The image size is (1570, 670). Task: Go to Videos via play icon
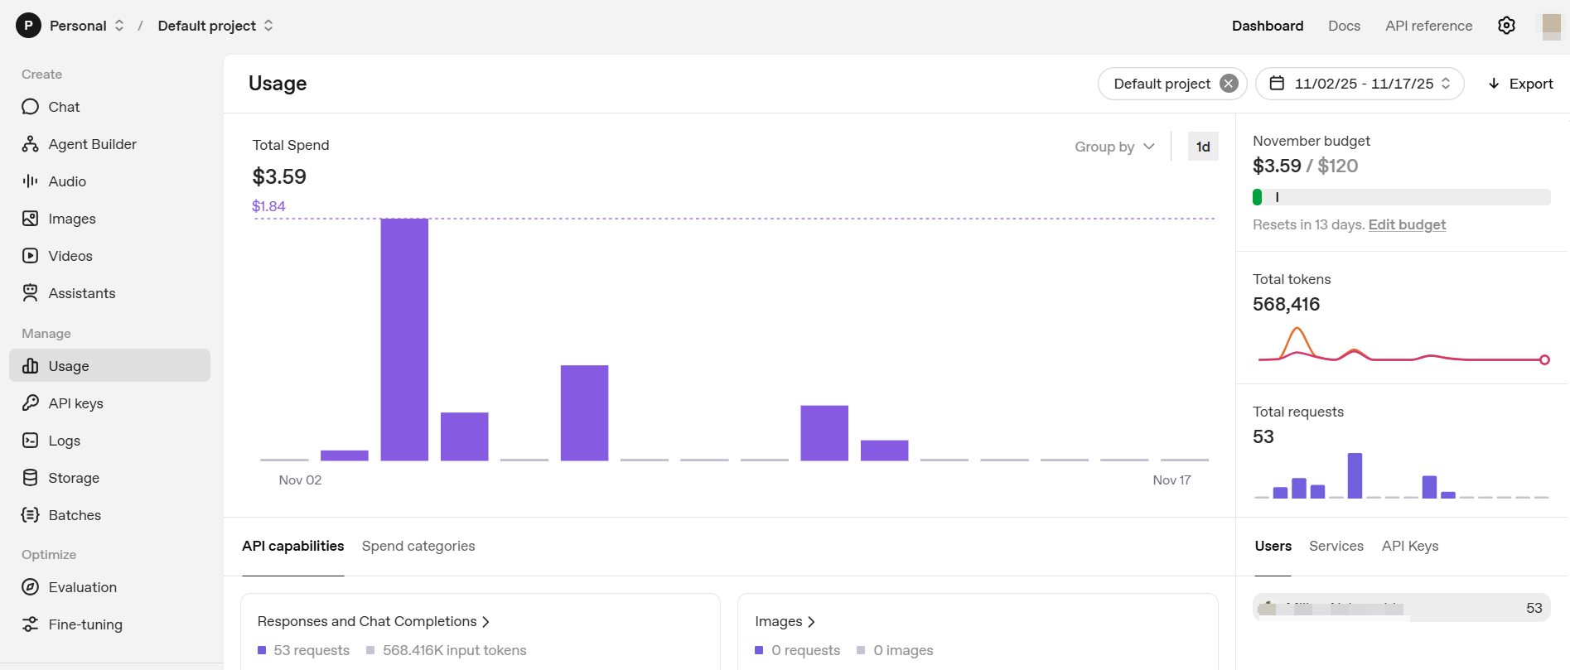coord(31,256)
